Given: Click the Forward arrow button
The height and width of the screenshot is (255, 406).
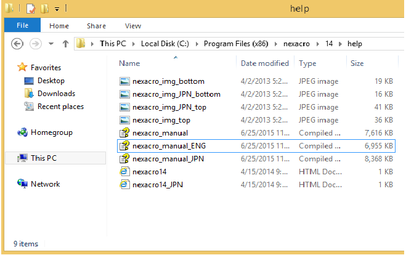Looking at the screenshot, I should pos(36,44).
